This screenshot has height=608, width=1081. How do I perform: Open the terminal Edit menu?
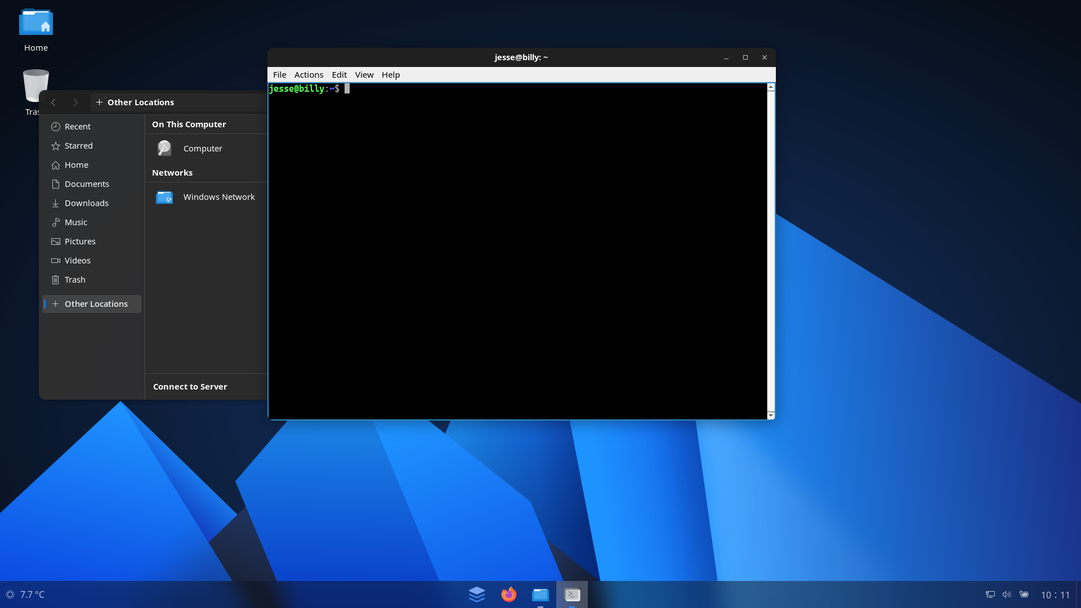pyautogui.click(x=339, y=75)
